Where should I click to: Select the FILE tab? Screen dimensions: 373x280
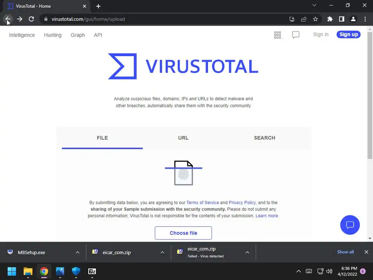(x=102, y=138)
